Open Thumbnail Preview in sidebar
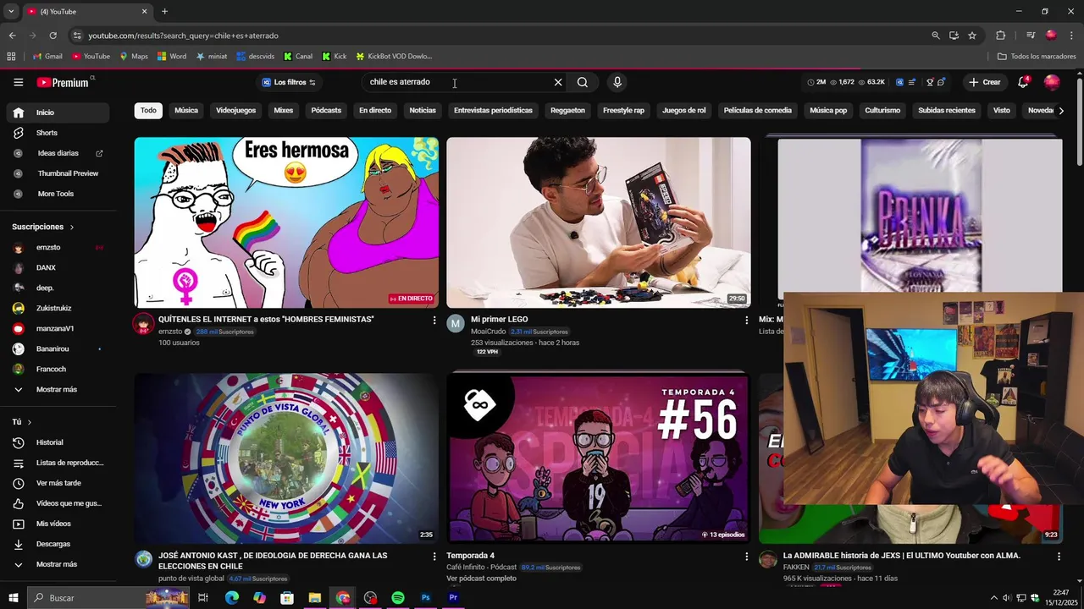 click(x=58, y=173)
